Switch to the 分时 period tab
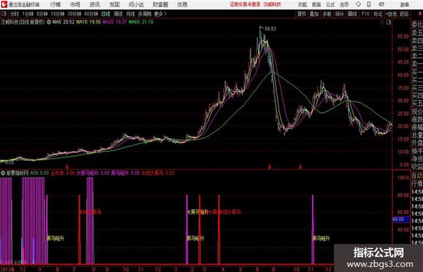This screenshot has height=272, width=423. point(14,14)
